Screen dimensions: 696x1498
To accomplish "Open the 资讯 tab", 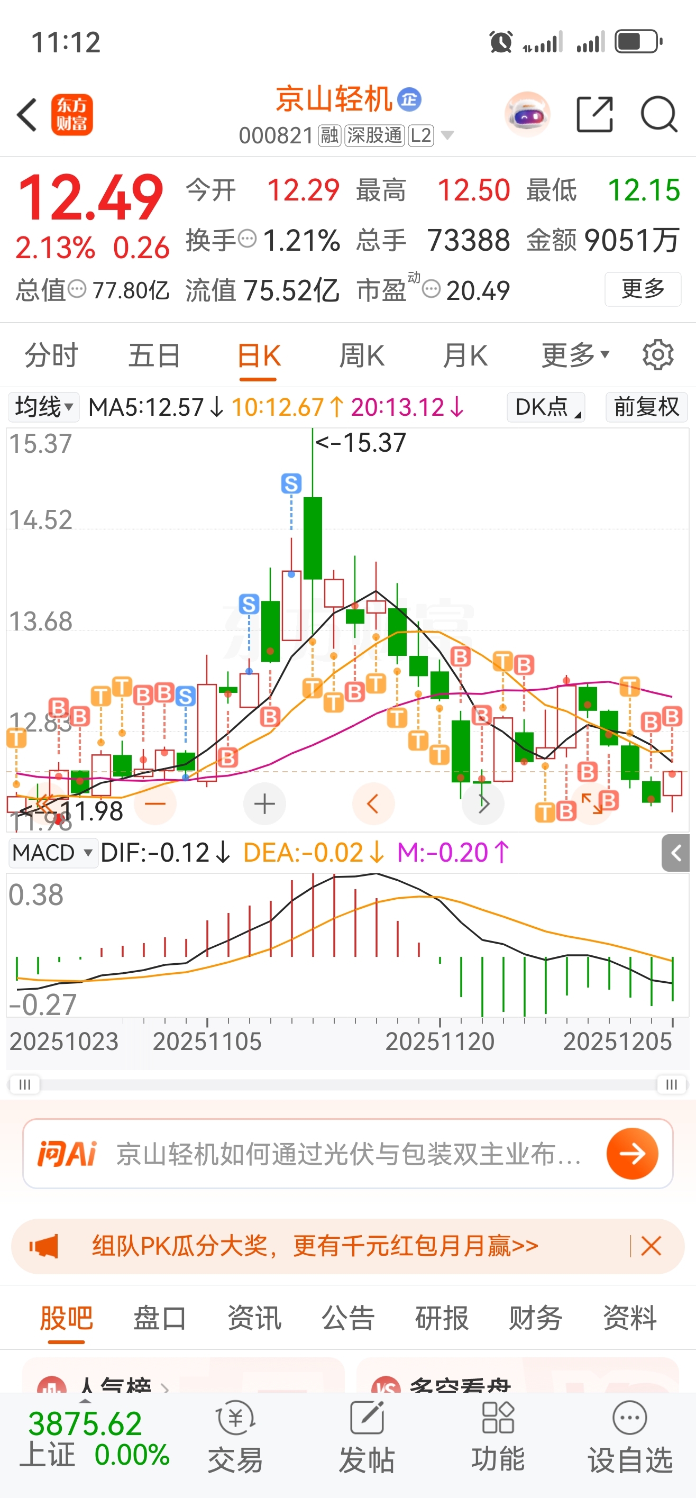I will pyautogui.click(x=254, y=1317).
